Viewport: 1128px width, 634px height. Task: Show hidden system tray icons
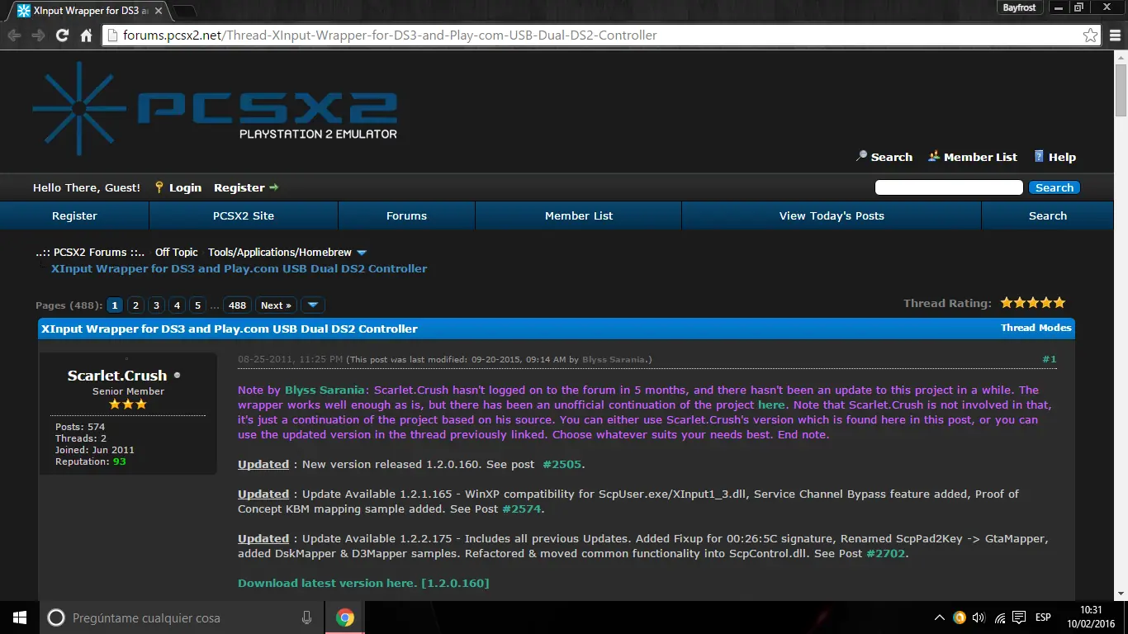(x=940, y=617)
